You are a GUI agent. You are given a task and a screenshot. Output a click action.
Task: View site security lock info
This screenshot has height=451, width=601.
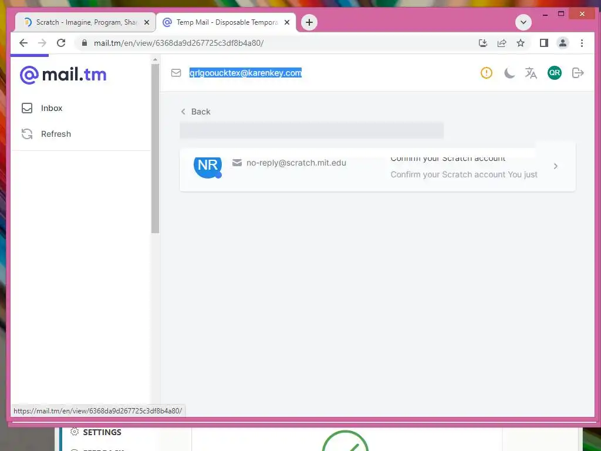coord(85,43)
